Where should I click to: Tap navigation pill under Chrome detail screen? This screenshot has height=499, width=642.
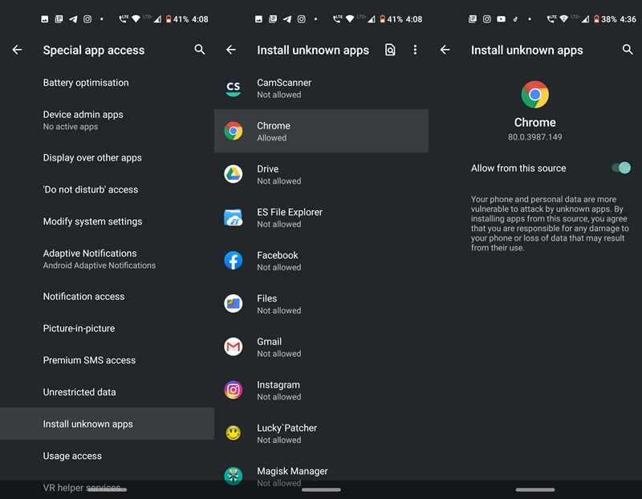(534, 489)
